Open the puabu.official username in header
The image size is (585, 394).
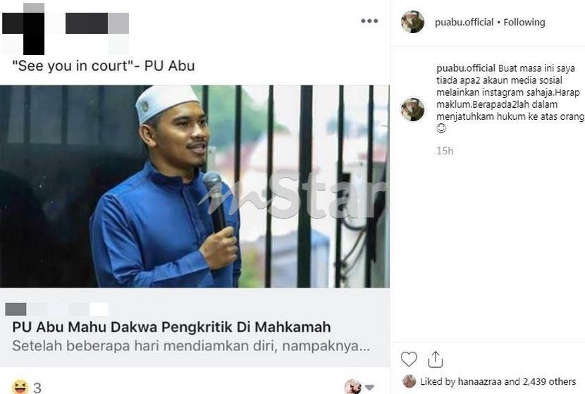click(x=464, y=23)
